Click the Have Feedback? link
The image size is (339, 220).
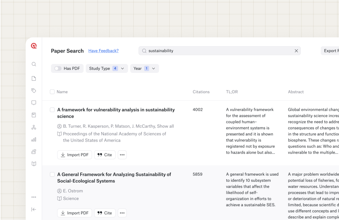click(103, 51)
